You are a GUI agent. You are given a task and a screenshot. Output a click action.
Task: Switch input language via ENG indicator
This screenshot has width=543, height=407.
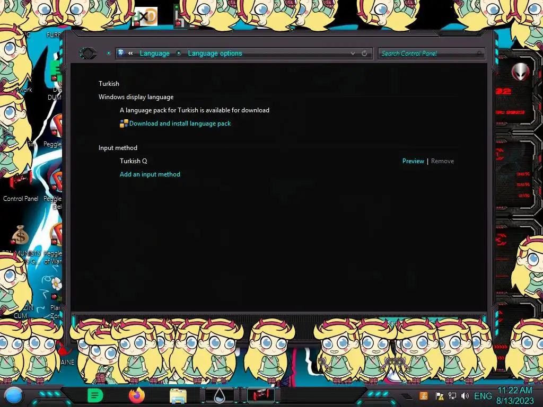pos(483,396)
